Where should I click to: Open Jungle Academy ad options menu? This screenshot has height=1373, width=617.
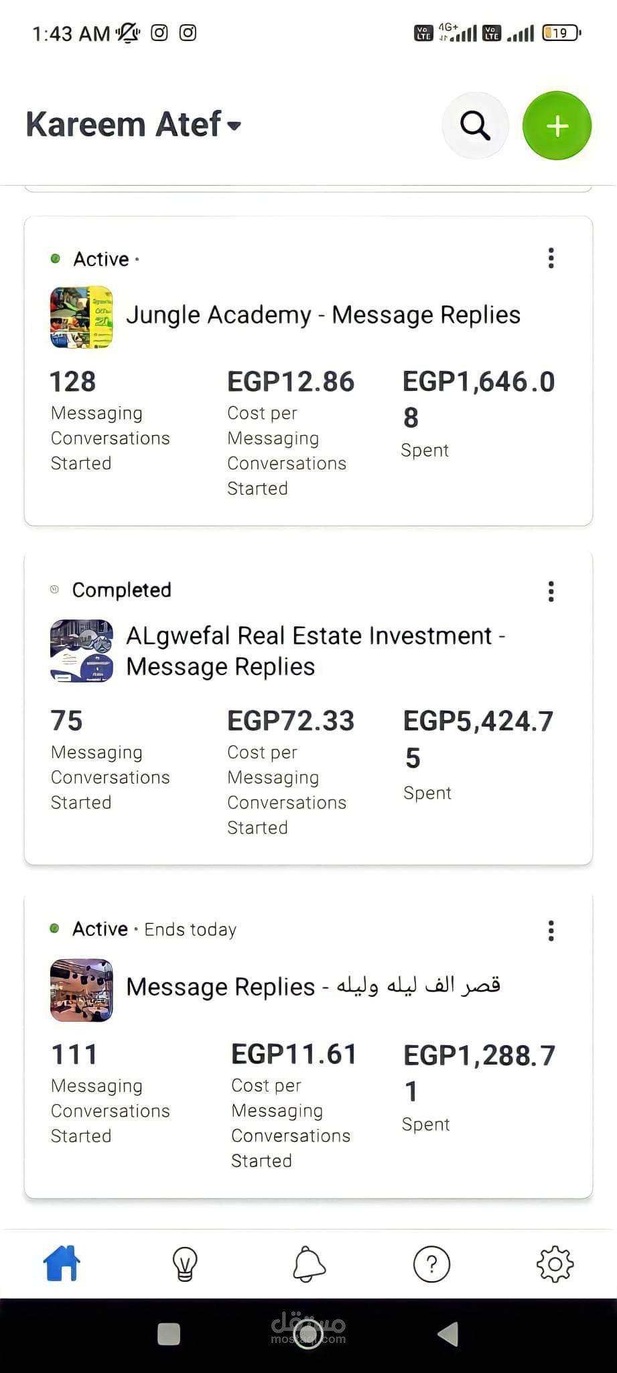point(551,258)
